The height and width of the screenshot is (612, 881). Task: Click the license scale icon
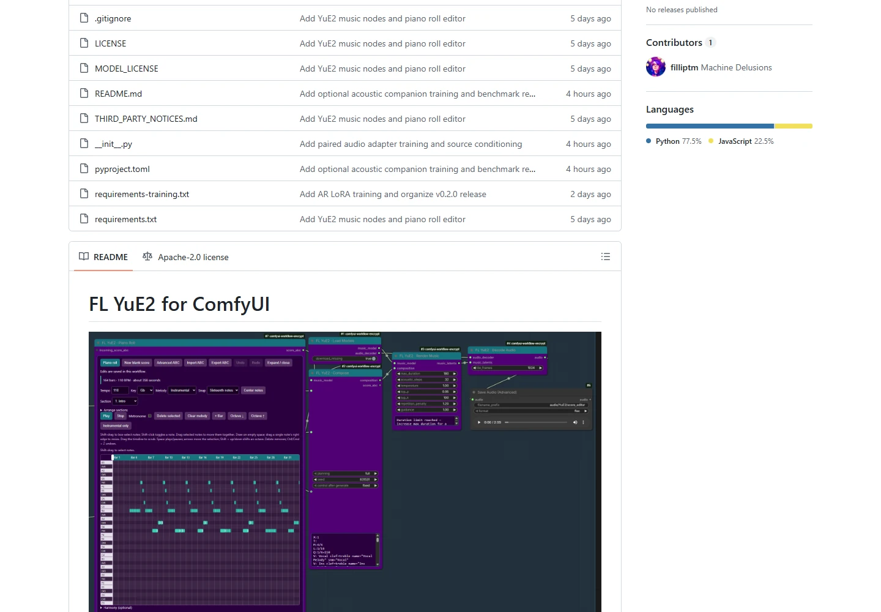[x=147, y=256]
